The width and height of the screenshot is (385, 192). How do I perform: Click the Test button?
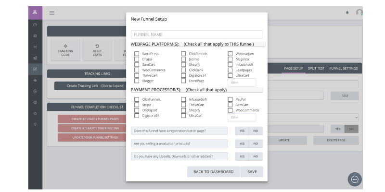point(345,96)
